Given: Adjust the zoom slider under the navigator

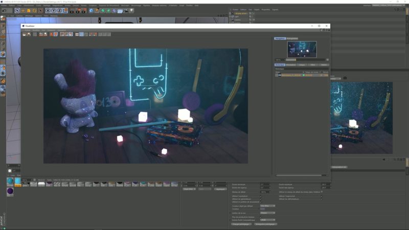Looking at the screenshot, I should click(x=305, y=60).
